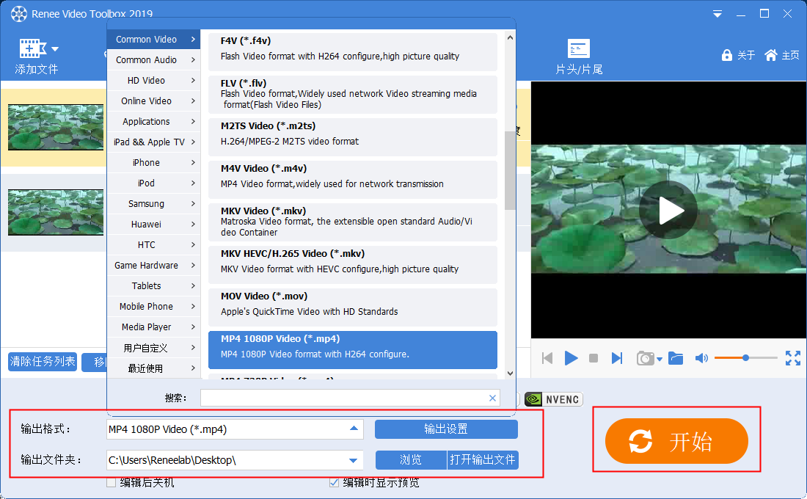The height and width of the screenshot is (499, 807).
Task: Open the Online Video category
Action: 154,101
